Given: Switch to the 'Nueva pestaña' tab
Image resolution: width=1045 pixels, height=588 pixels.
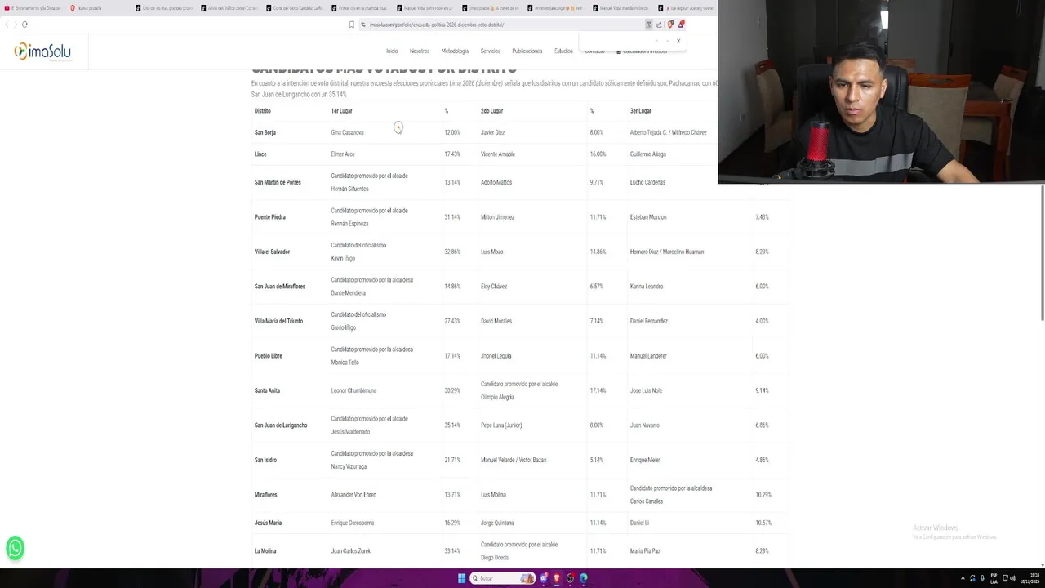Looking at the screenshot, I should [86, 8].
